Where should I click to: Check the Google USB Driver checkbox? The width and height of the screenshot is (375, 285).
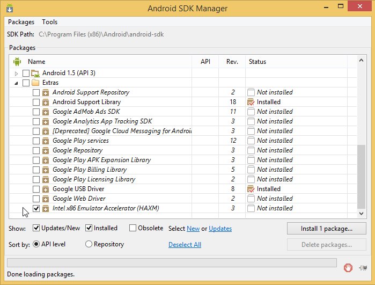click(36, 189)
